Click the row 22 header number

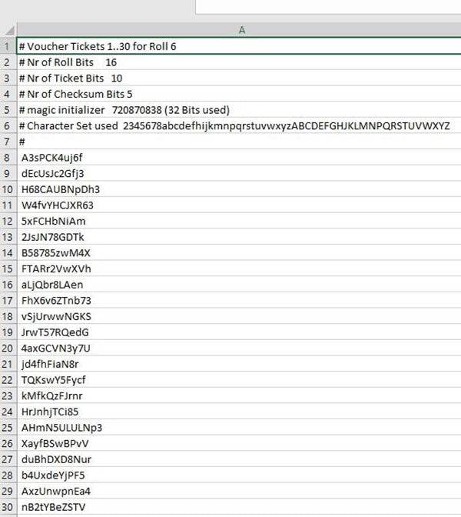(x=8, y=380)
